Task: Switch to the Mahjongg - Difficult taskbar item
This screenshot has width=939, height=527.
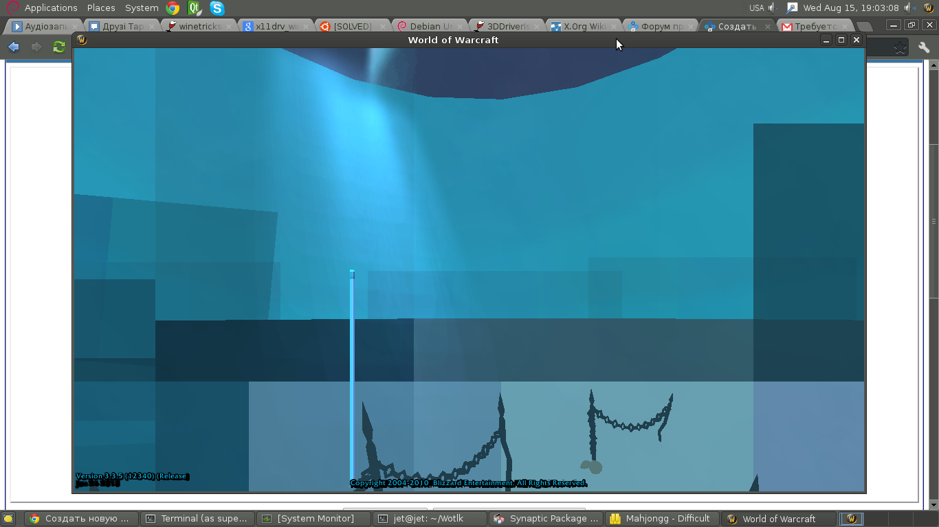Action: pos(662,519)
